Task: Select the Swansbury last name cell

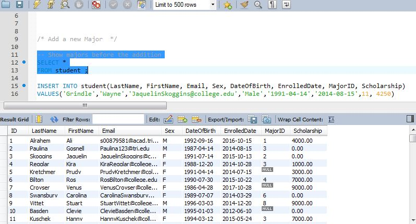Action: pyautogui.click(x=46, y=195)
